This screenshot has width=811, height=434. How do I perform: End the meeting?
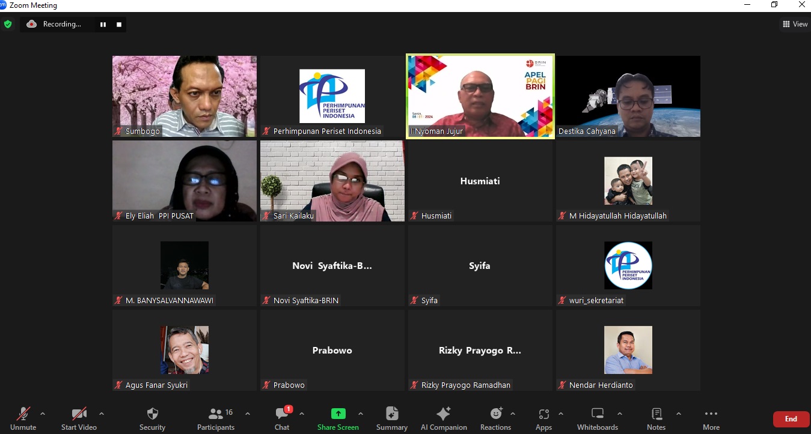pyautogui.click(x=791, y=419)
